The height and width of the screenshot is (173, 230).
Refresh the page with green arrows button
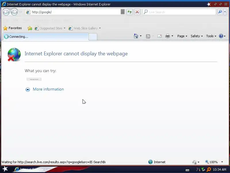click(x=130, y=12)
